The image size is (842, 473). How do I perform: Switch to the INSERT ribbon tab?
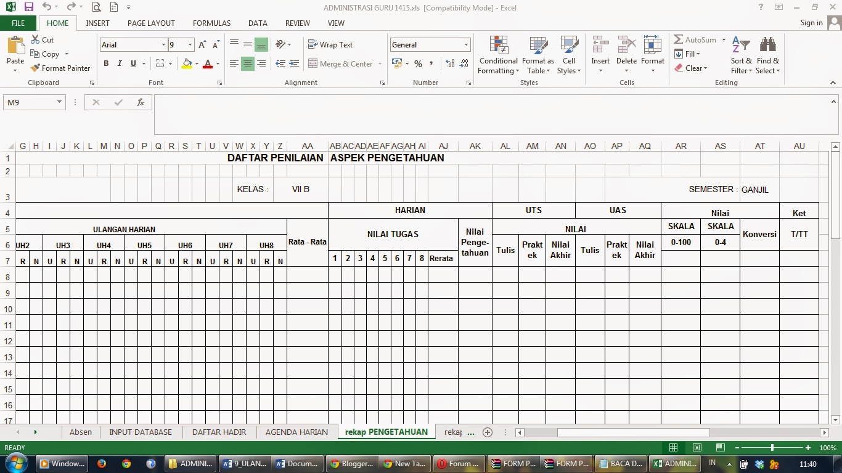pos(97,23)
